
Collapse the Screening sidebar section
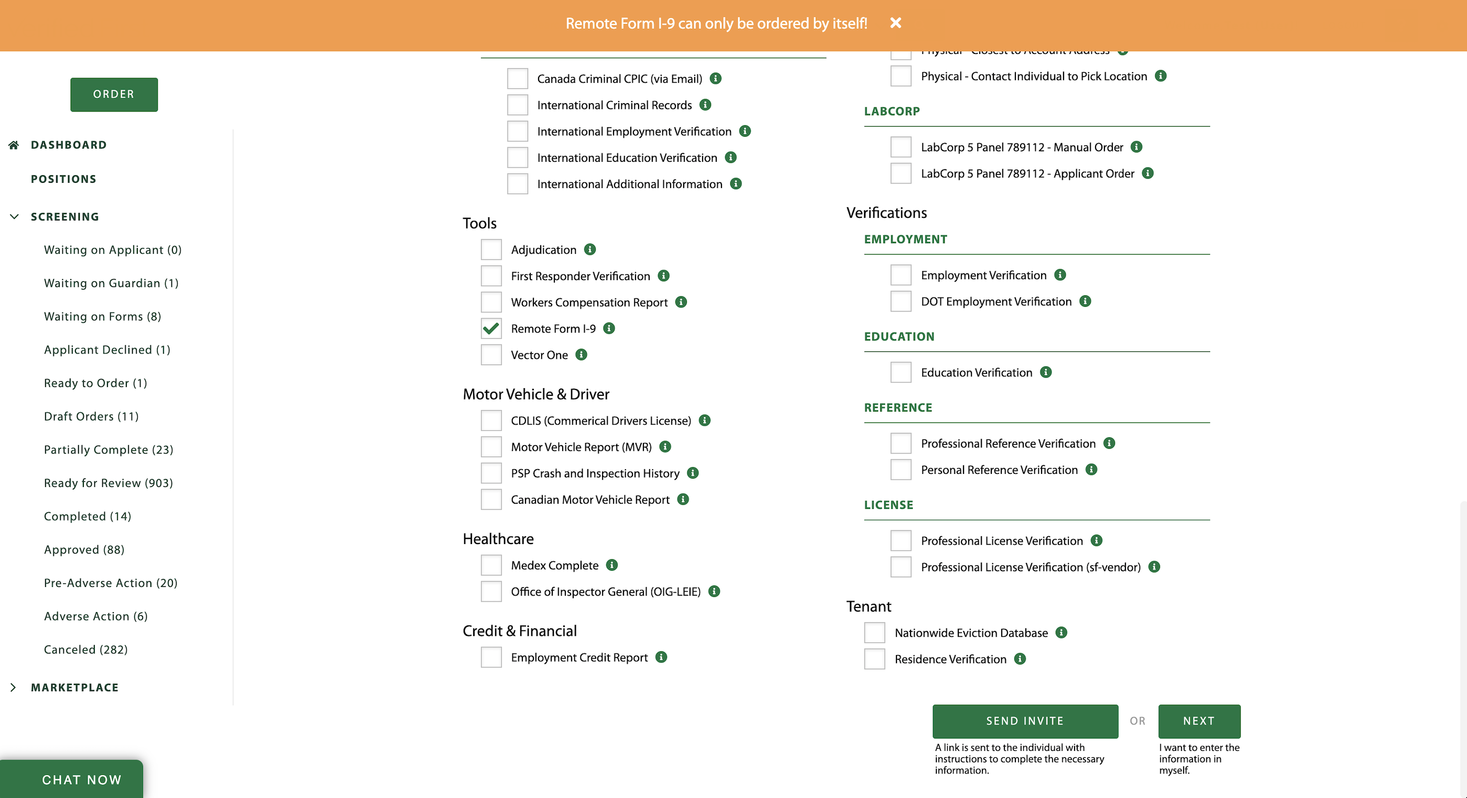pos(14,216)
